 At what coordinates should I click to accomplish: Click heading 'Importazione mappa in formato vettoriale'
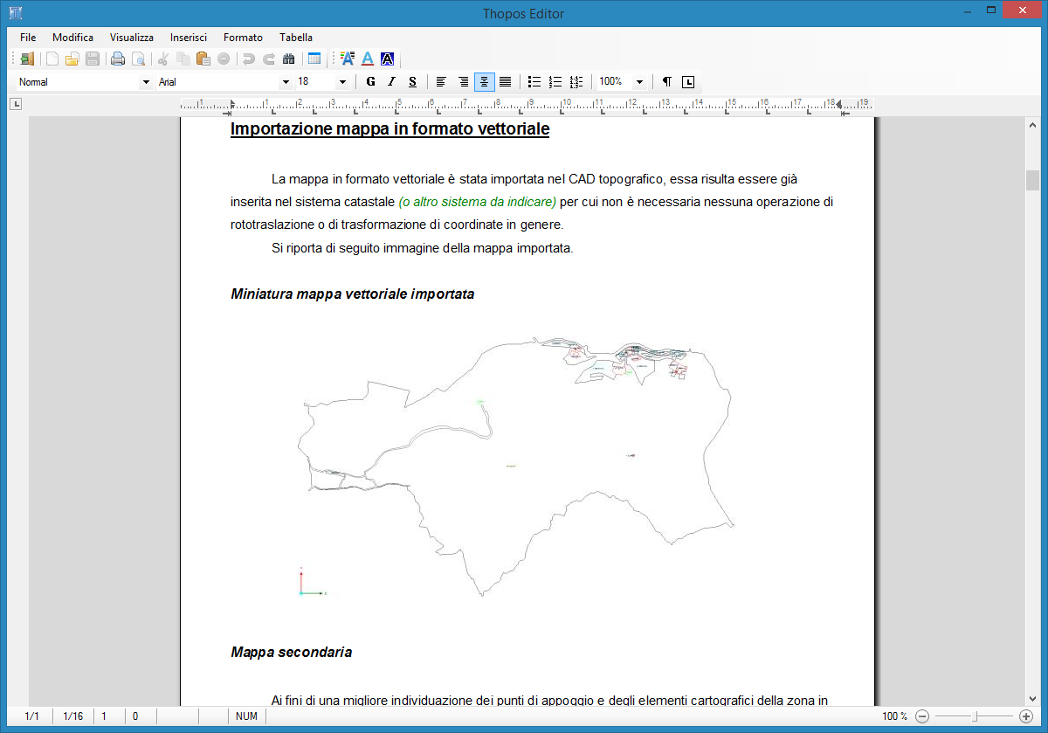point(390,129)
